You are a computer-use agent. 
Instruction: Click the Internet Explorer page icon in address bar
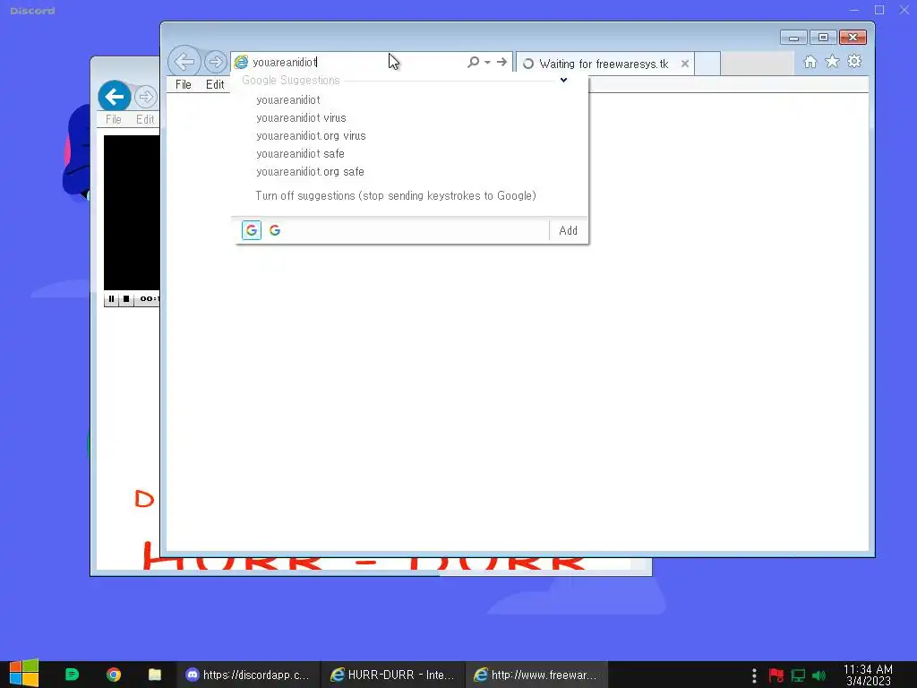click(241, 62)
